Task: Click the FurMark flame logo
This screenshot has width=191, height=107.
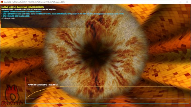Action: click(x=12, y=95)
